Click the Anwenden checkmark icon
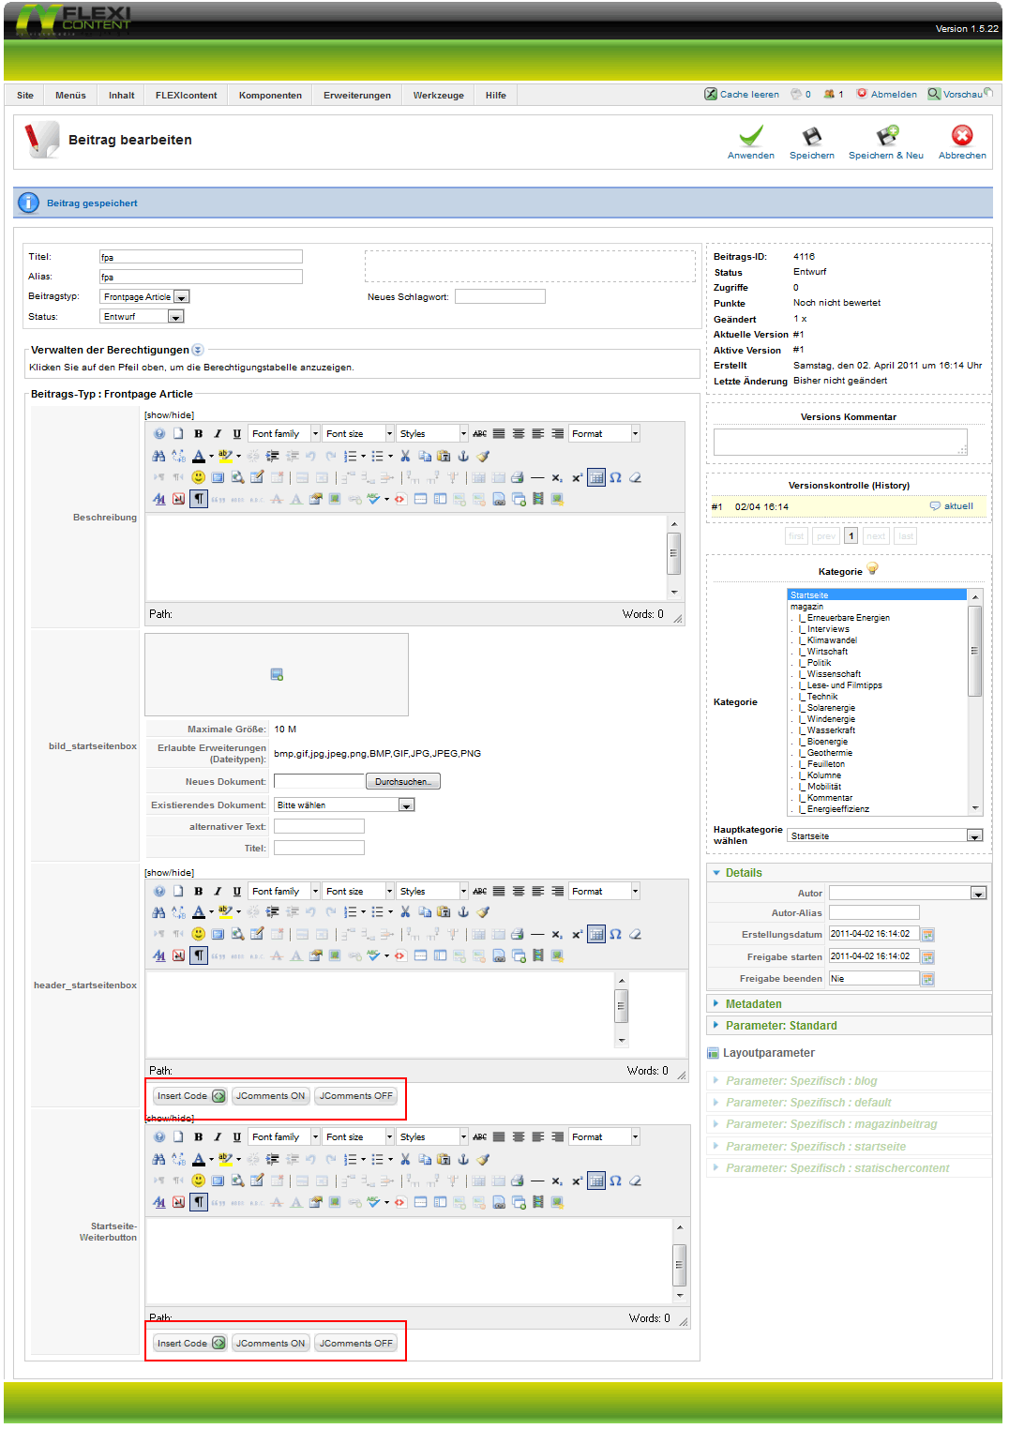 pos(750,137)
